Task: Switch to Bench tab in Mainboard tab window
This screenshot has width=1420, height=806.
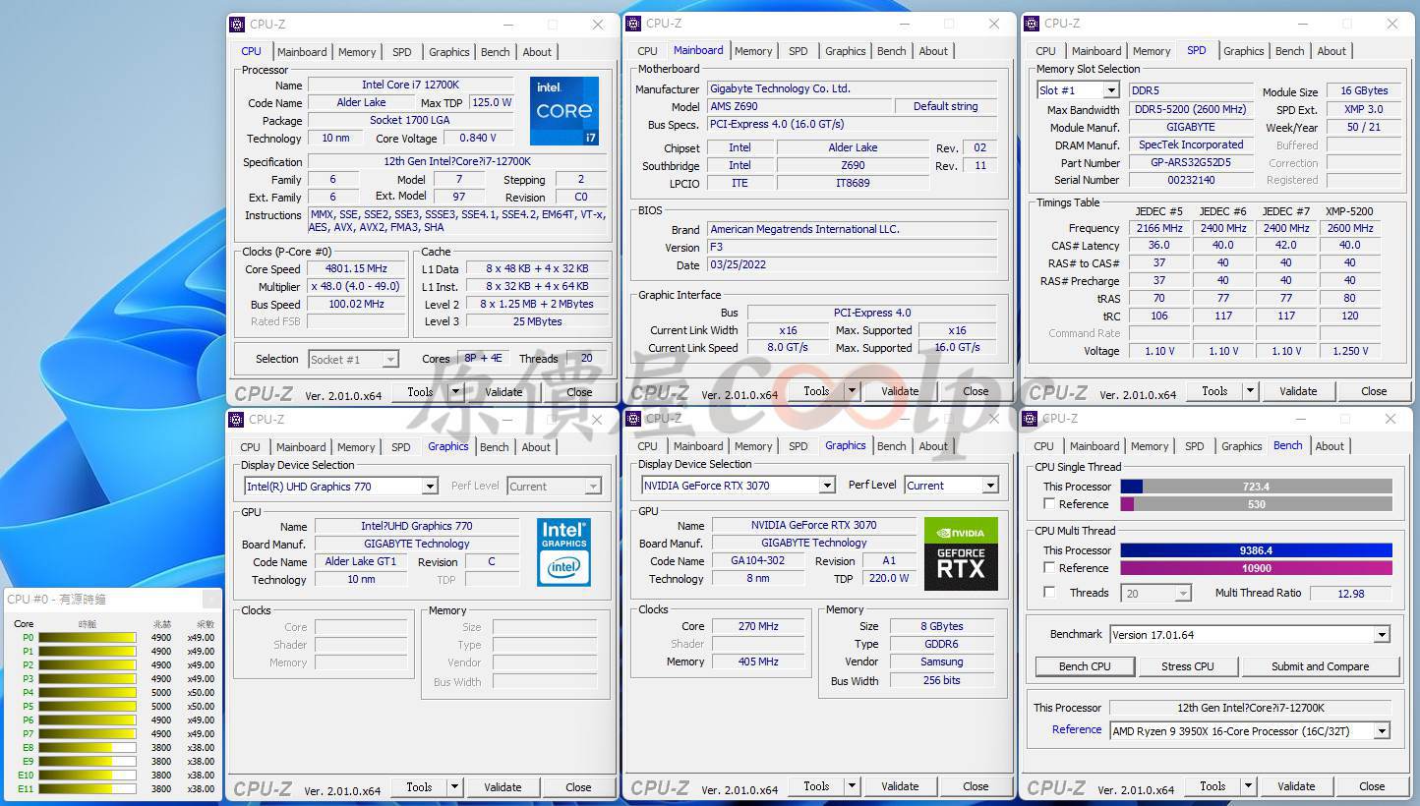Action: (892, 51)
